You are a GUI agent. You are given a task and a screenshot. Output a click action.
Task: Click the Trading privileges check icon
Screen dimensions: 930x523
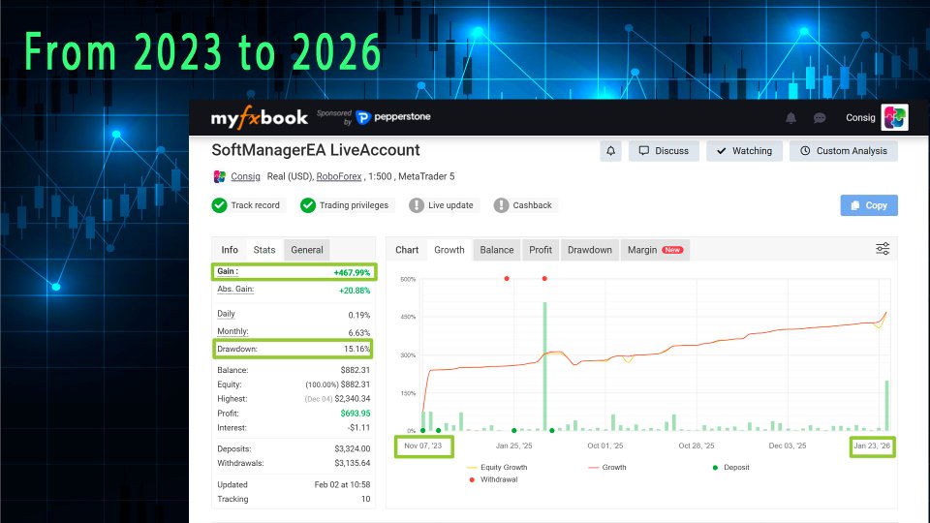[308, 205]
